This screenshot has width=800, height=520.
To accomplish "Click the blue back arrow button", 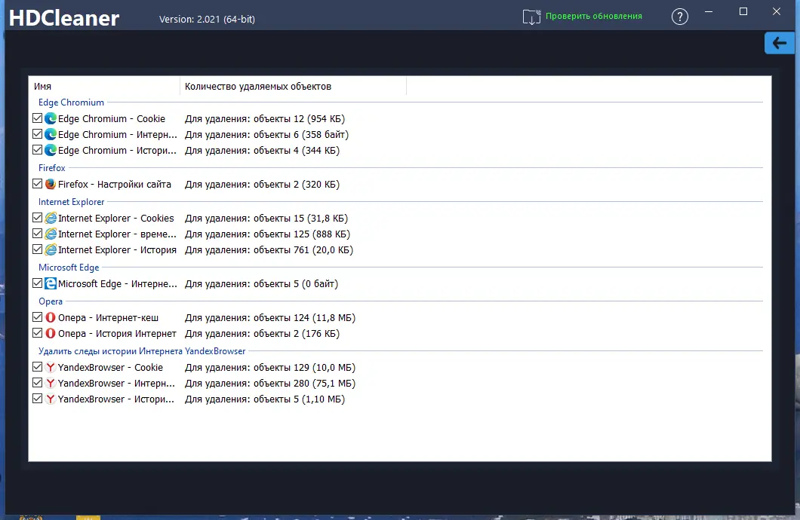I will 779,43.
